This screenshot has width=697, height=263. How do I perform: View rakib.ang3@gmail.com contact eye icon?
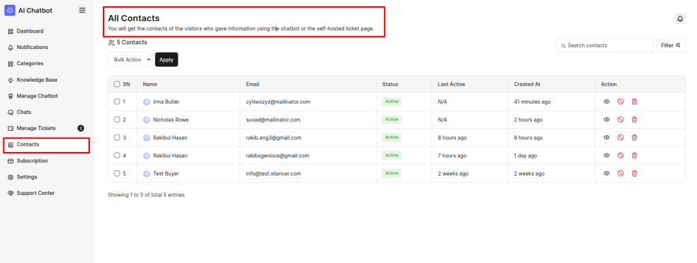(606, 138)
